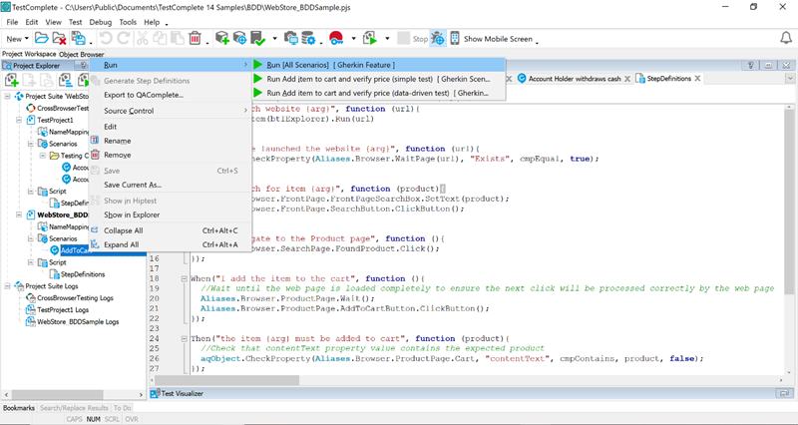
Task: Close the Account Holder withdraws cash tab
Action: [x=627, y=79]
